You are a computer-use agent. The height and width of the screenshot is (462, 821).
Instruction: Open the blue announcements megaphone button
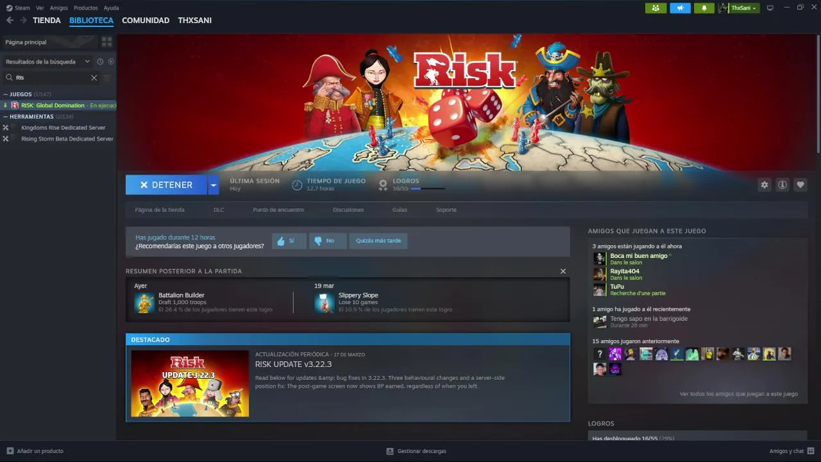pyautogui.click(x=680, y=8)
